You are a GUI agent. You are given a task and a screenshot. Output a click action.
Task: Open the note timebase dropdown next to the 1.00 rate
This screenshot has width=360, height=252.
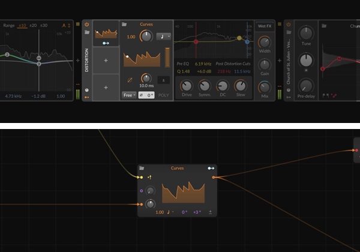point(164,37)
